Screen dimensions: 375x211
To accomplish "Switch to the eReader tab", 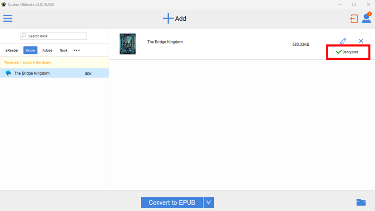I will [12, 50].
